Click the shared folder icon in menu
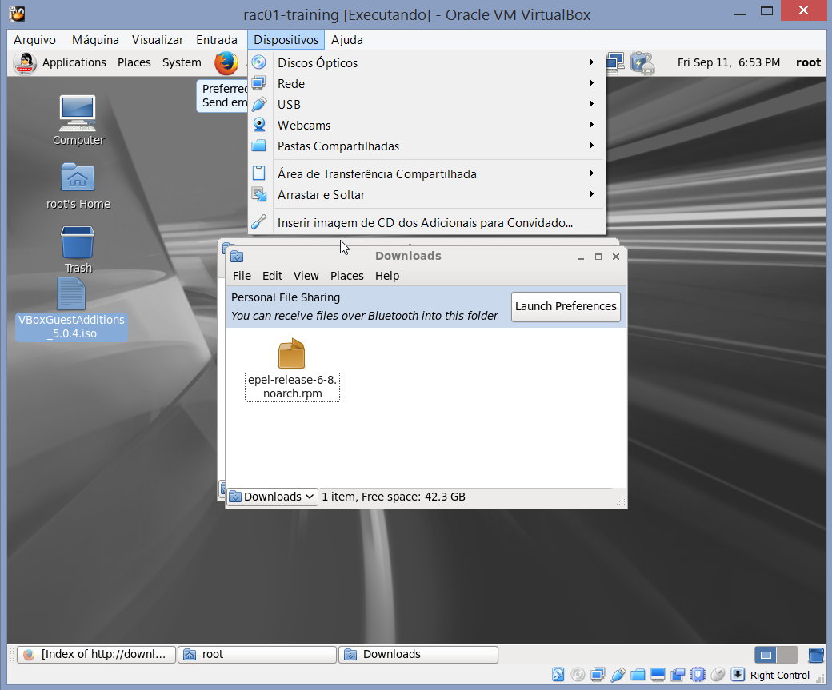Image resolution: width=832 pixels, height=690 pixels. (259, 146)
